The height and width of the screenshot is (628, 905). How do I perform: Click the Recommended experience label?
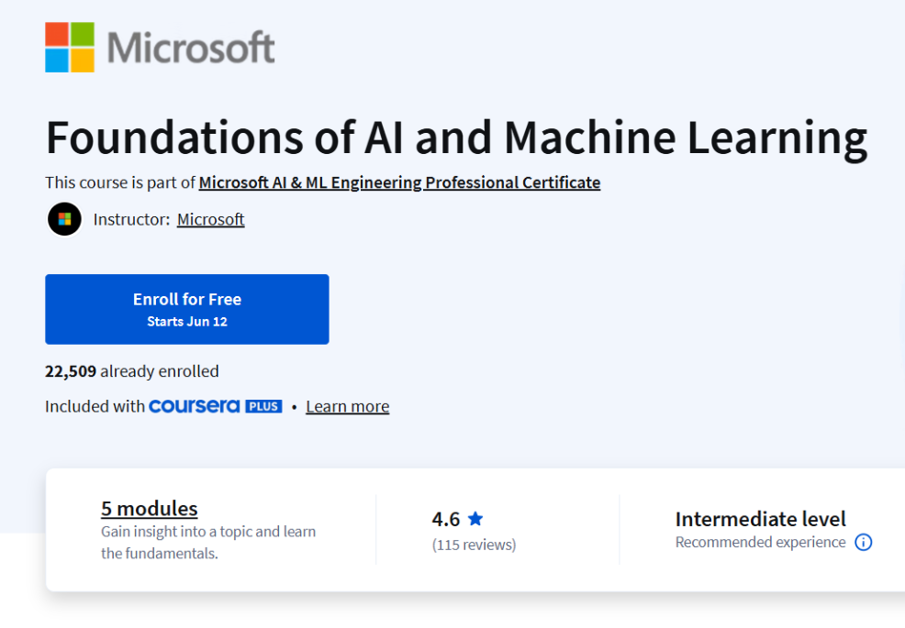[760, 543]
